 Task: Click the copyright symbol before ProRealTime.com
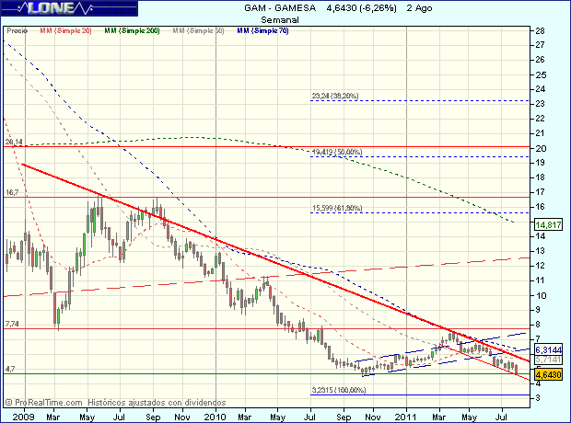click(8, 403)
